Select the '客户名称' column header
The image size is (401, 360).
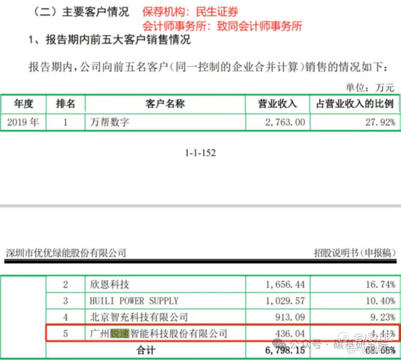pyautogui.click(x=165, y=104)
